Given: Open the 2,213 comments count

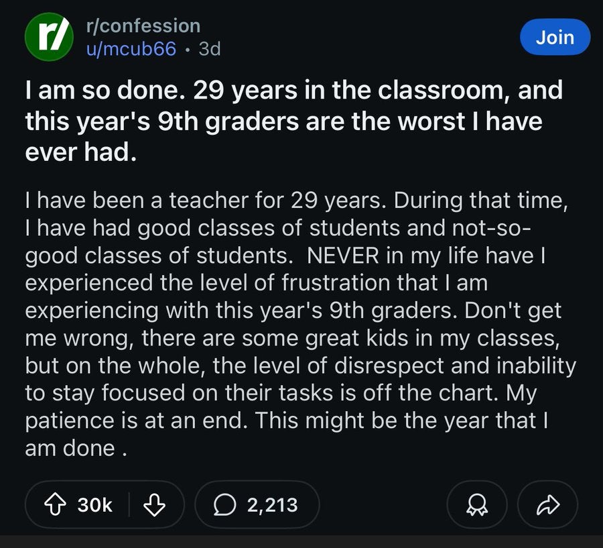Looking at the screenshot, I should click(272, 504).
